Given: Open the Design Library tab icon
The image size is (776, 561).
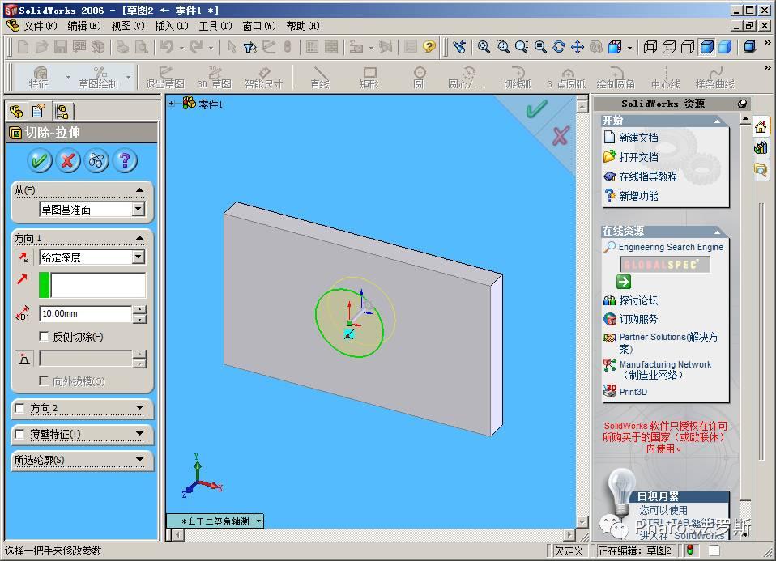Looking at the screenshot, I should tap(761, 148).
